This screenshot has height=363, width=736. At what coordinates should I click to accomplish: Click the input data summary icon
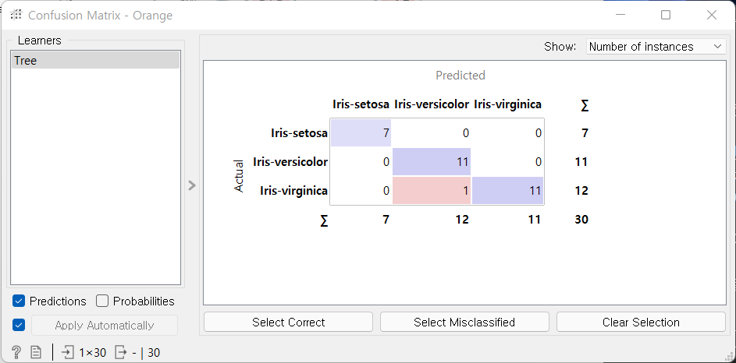pos(69,352)
